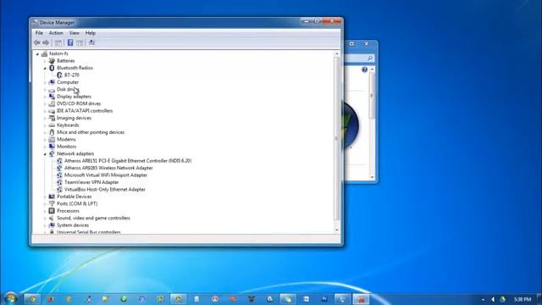Viewport: 542px width, 305px height.
Task: Expand the Portable Devices branch
Action: [x=45, y=197]
